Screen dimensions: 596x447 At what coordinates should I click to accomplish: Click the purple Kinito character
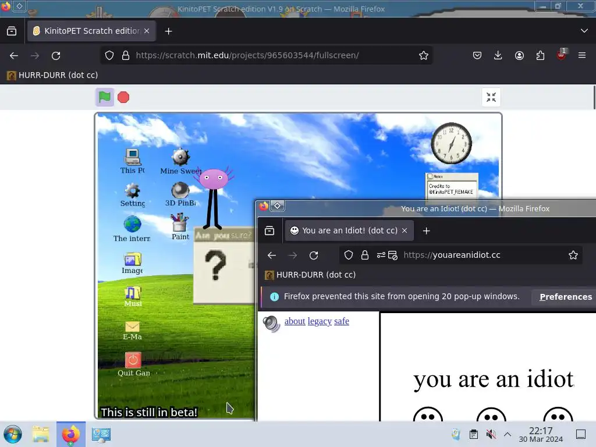213,198
